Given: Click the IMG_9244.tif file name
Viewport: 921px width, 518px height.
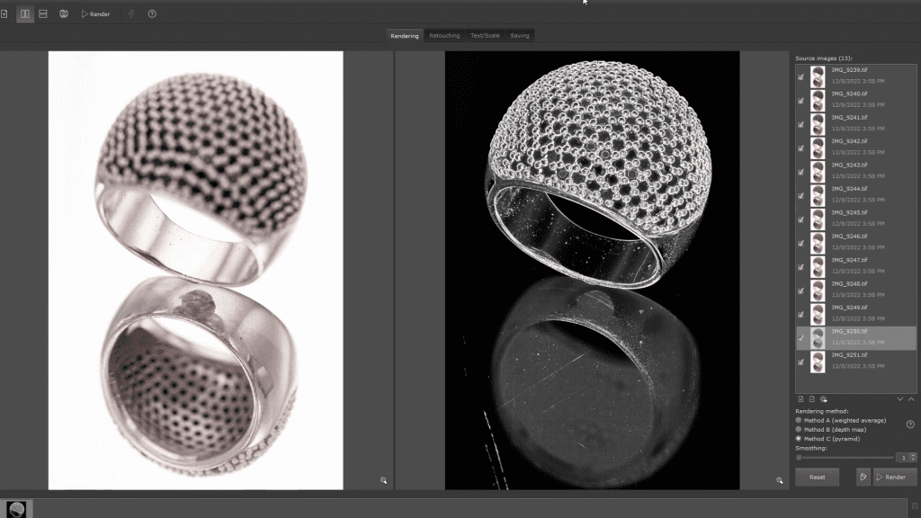Looking at the screenshot, I should 849,189.
